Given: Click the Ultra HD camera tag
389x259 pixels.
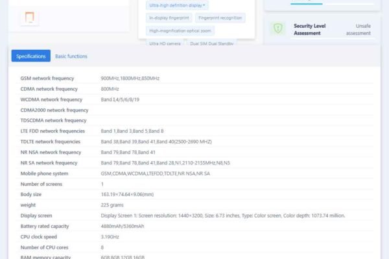Looking at the screenshot, I should 165,43.
